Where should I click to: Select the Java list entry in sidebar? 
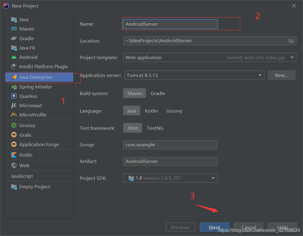point(39,20)
